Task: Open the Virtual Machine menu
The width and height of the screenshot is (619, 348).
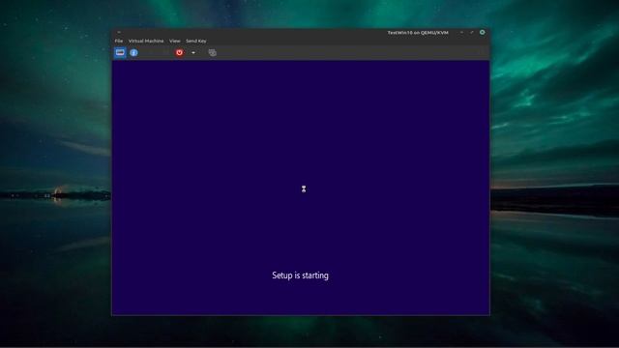Action: 146,41
